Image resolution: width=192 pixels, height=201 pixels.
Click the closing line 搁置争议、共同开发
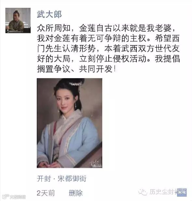pyautogui.click(x=76, y=69)
